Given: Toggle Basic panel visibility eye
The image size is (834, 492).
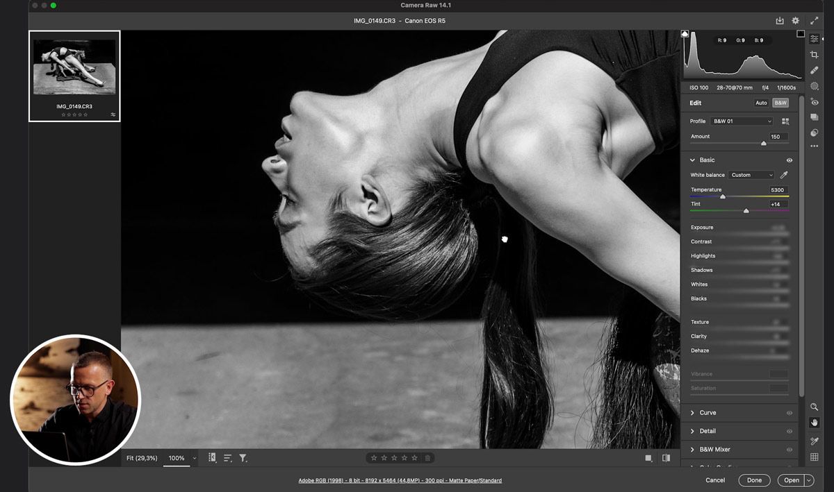Looking at the screenshot, I should [790, 160].
